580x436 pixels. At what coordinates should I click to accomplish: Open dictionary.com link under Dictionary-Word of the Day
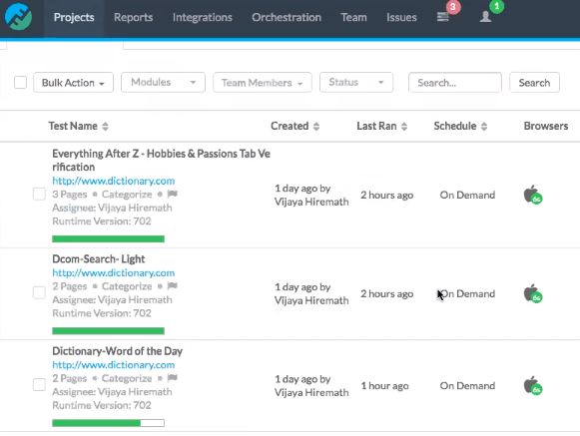pyautogui.click(x=113, y=365)
